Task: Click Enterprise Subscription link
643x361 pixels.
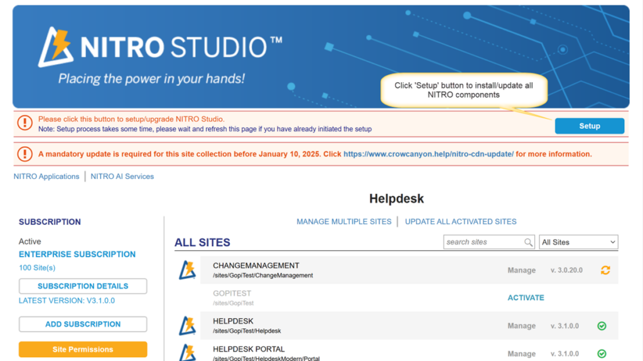Action: point(77,254)
